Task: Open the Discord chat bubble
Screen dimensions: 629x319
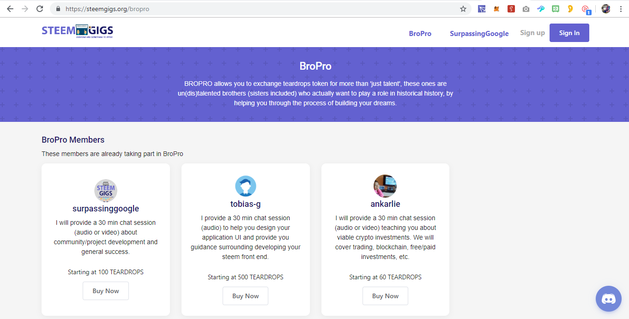Action: (x=609, y=299)
